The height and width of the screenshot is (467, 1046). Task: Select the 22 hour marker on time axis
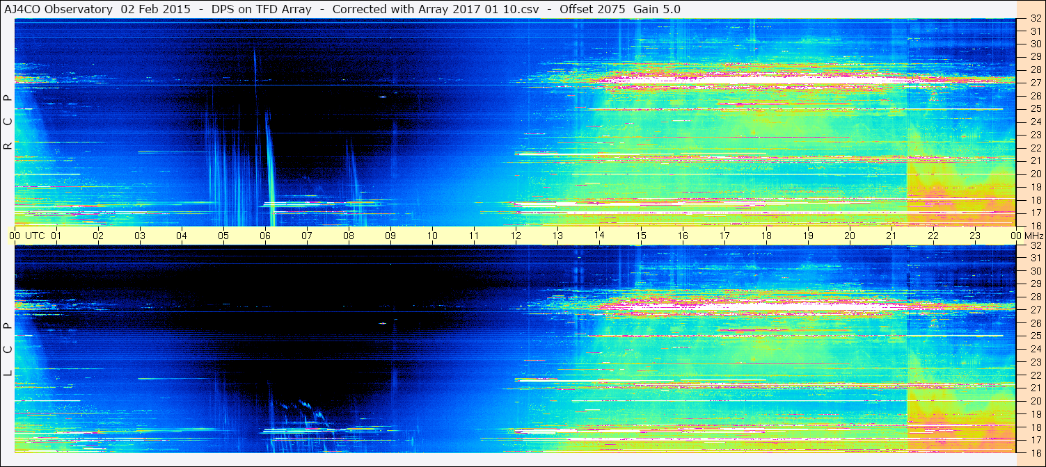(933, 236)
